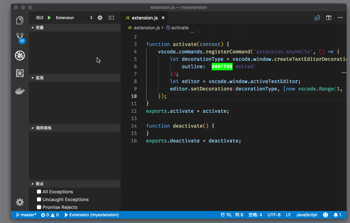The width and height of the screenshot is (350, 223).
Task: Enable the All Exceptions breakpoint checkbox
Action: pyautogui.click(x=39, y=192)
